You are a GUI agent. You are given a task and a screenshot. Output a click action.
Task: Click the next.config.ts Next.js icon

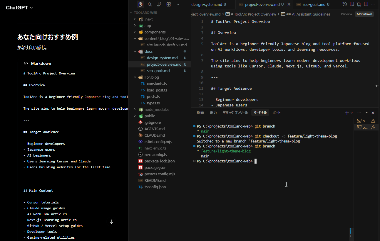pos(140,155)
